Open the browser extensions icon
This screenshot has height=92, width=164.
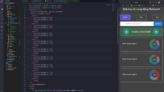click(150, 3)
